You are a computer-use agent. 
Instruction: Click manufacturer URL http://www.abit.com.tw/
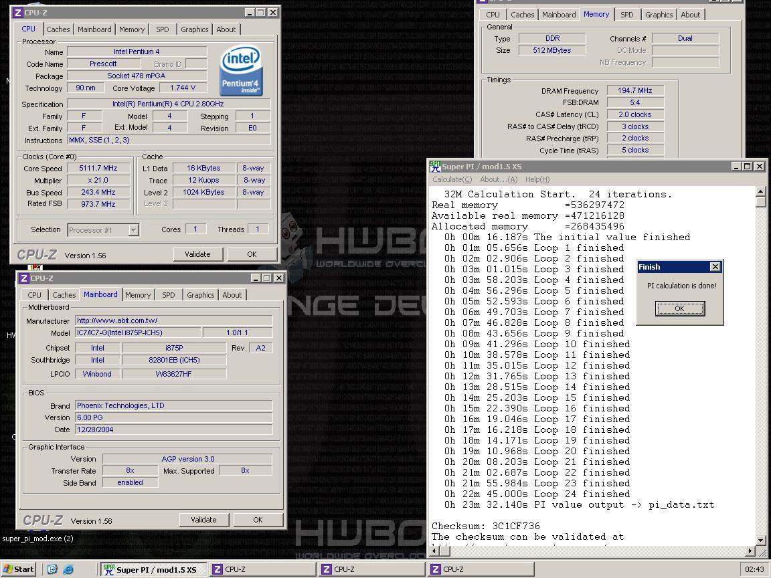coord(173,320)
